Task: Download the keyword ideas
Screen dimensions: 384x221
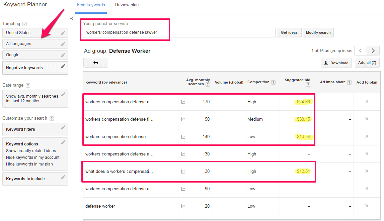Action: point(336,63)
